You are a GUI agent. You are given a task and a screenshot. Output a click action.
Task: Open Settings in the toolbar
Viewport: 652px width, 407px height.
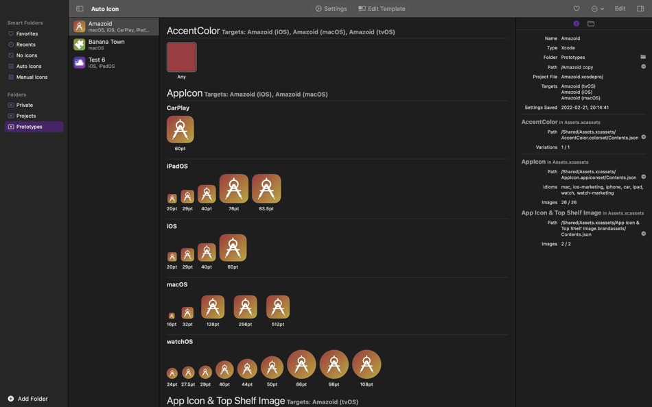[331, 9]
